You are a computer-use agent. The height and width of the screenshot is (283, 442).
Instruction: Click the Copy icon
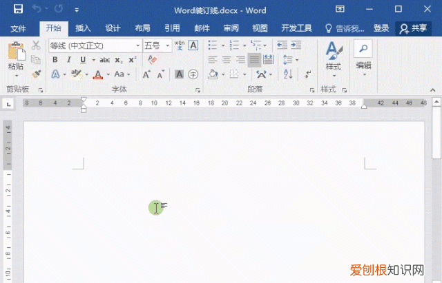click(36, 60)
